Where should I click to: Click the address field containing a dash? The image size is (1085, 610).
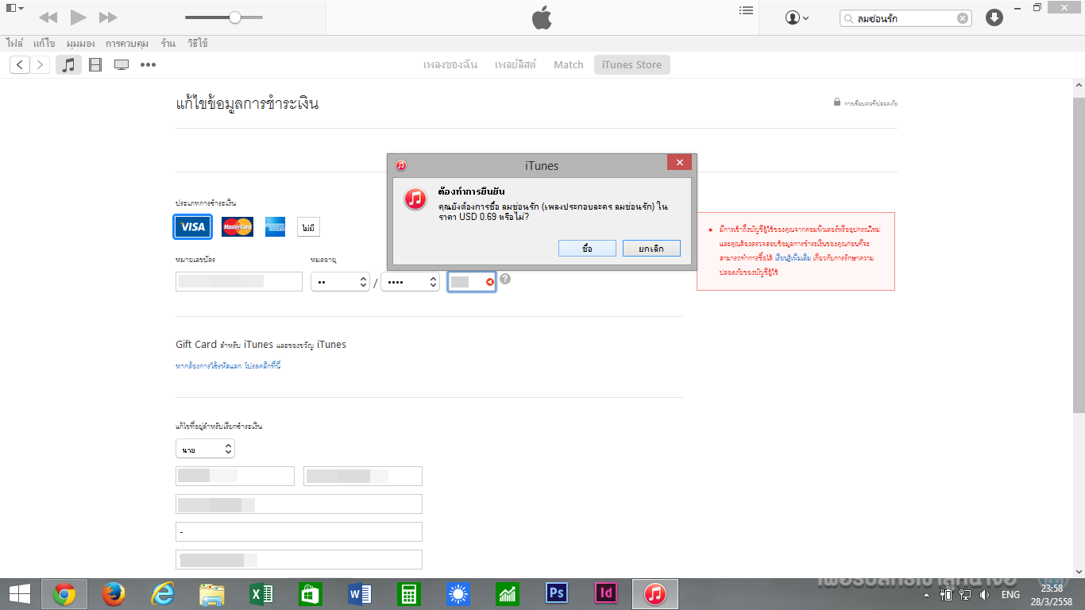pos(299,531)
